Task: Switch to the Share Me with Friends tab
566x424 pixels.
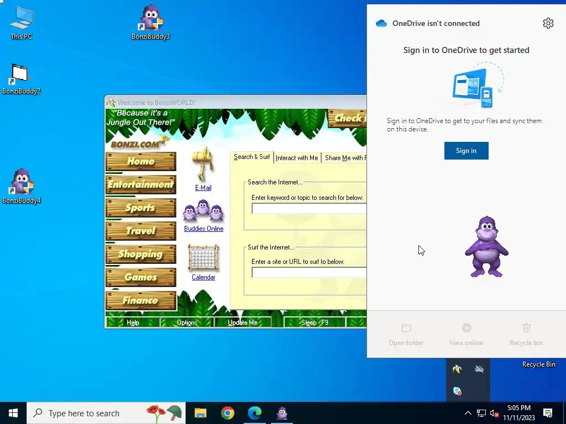Action: pos(344,158)
